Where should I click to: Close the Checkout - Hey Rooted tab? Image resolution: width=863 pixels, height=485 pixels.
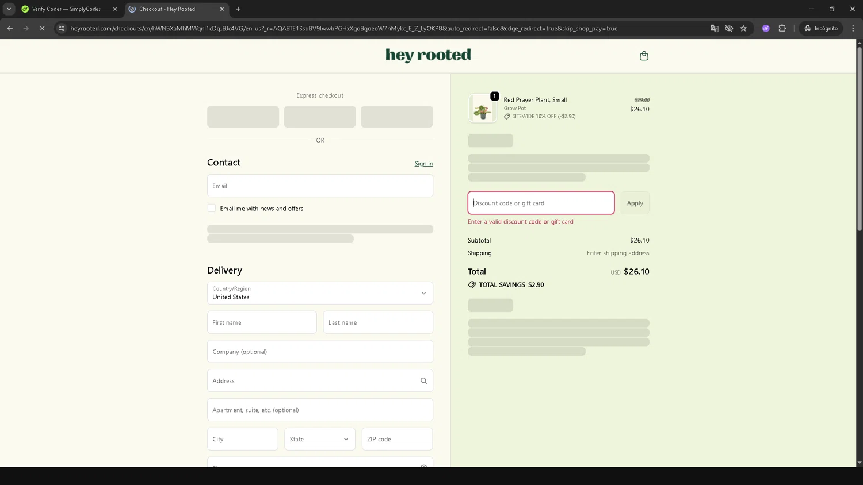click(222, 9)
